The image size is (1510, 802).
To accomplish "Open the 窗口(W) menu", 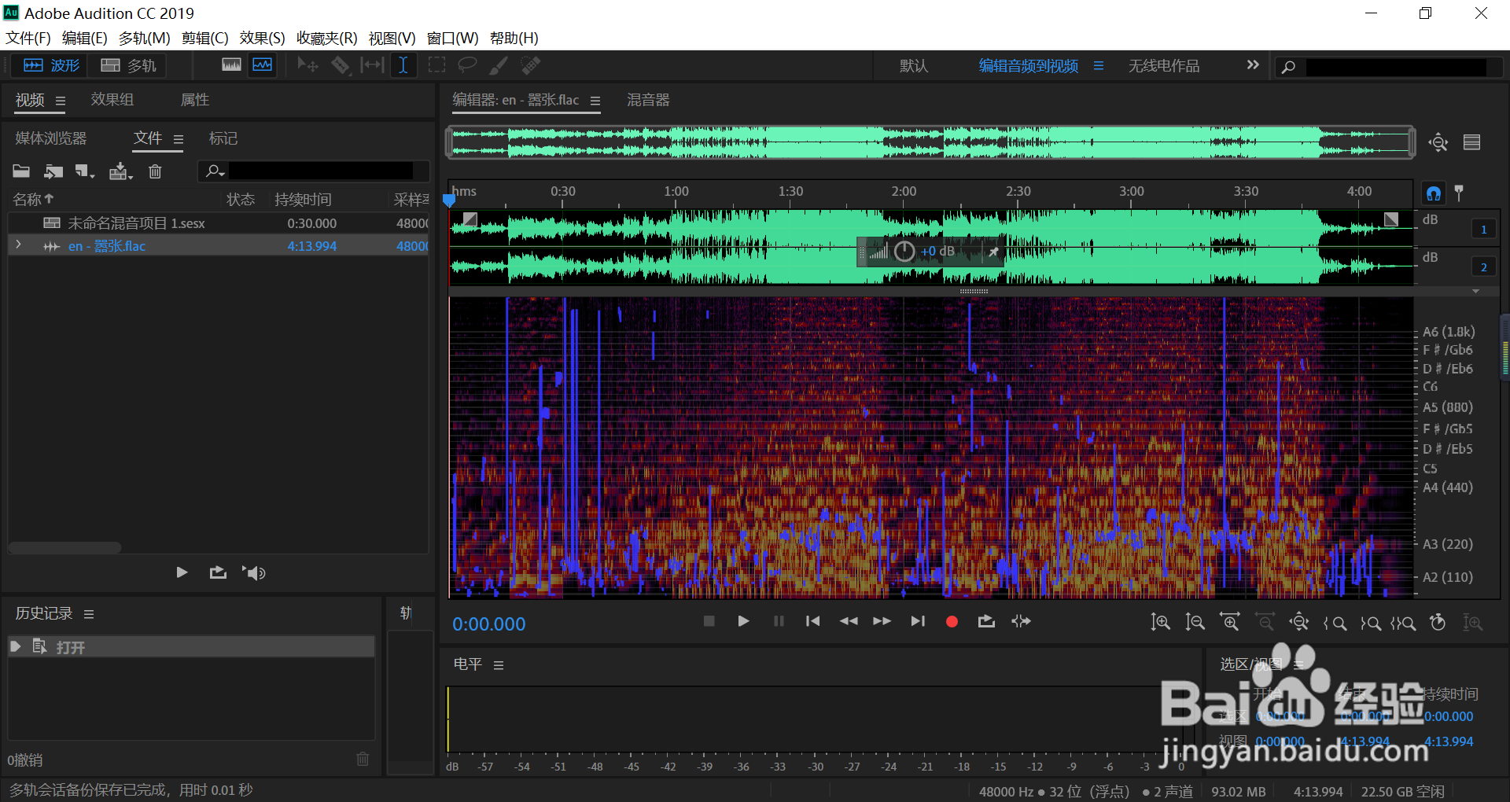I will (x=452, y=38).
